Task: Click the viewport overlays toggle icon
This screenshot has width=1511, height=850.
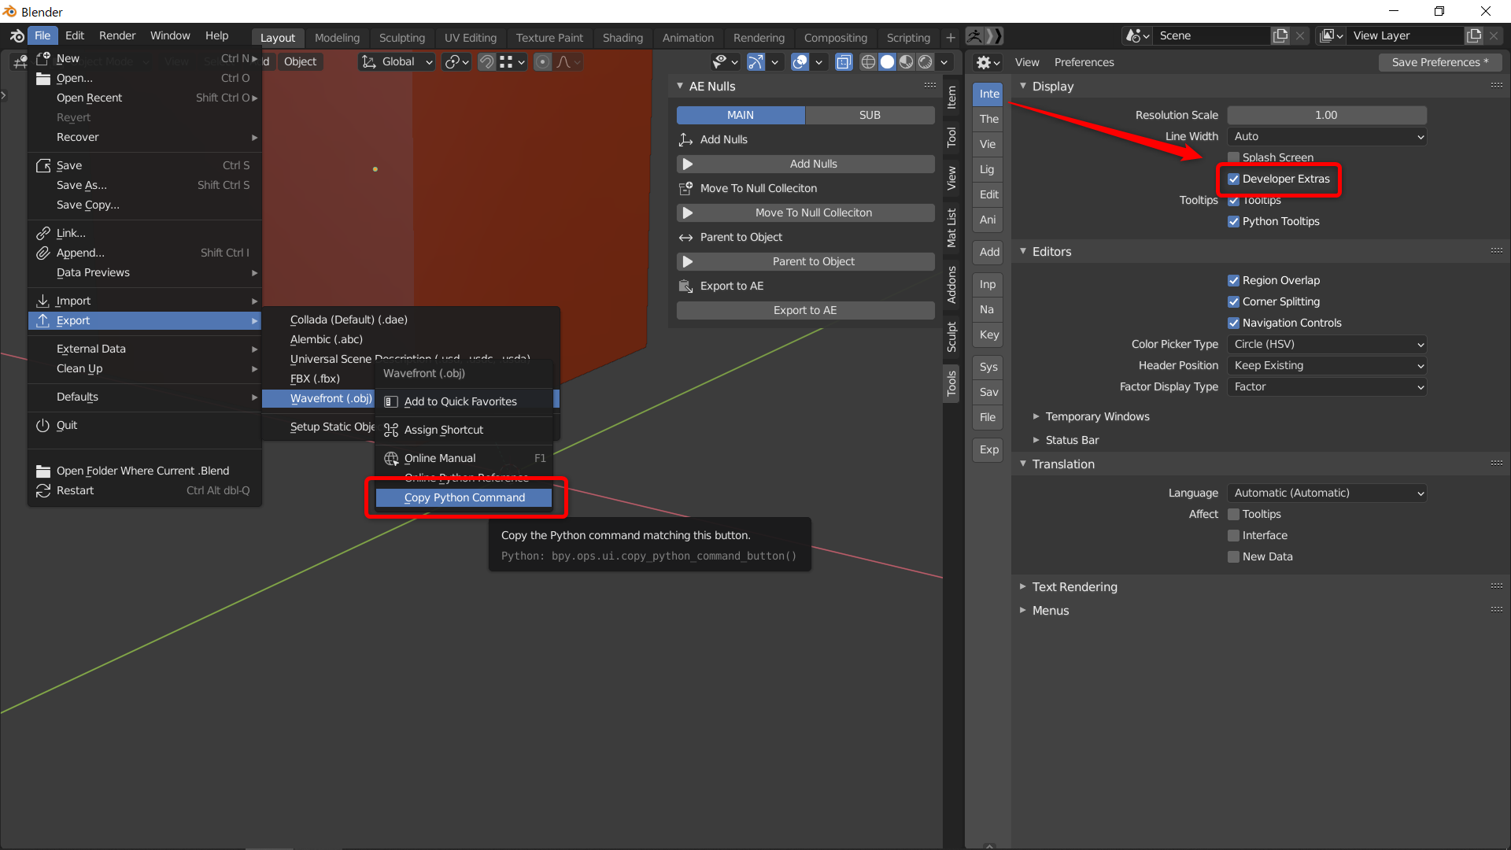Action: (x=800, y=62)
